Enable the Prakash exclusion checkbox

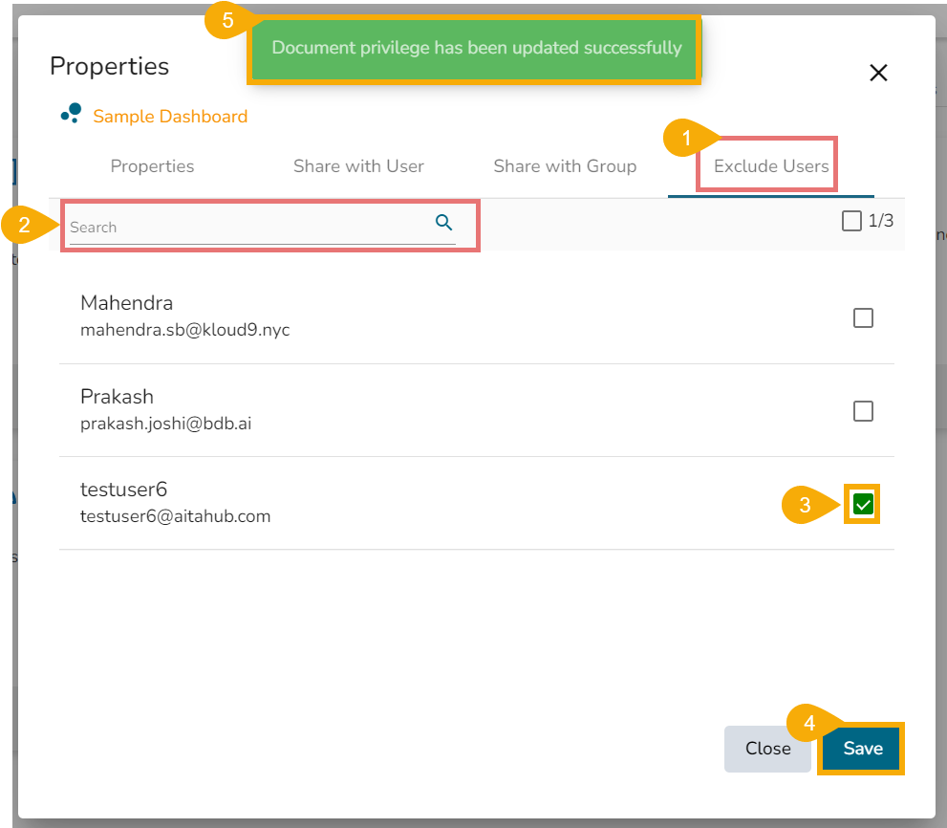click(863, 411)
